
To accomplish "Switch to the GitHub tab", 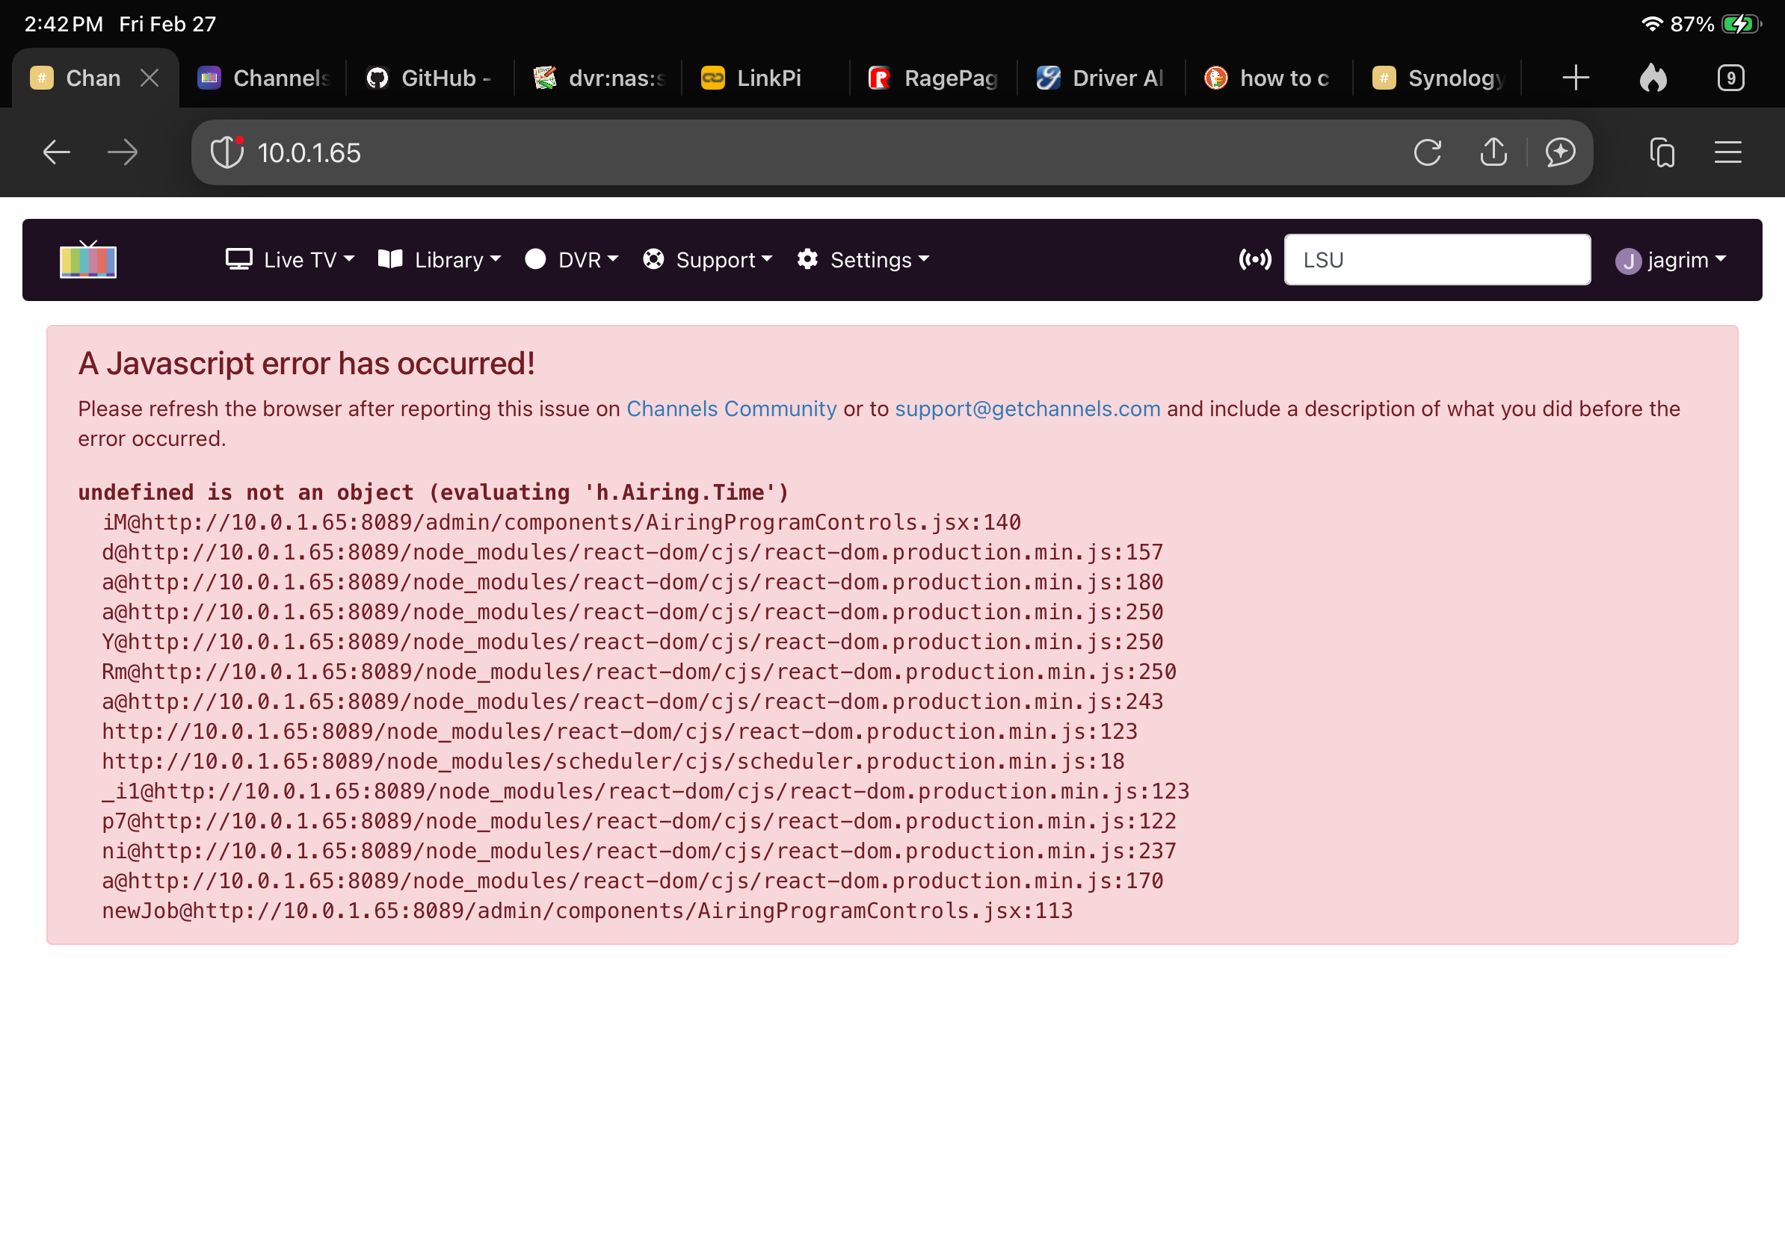I will coord(430,78).
